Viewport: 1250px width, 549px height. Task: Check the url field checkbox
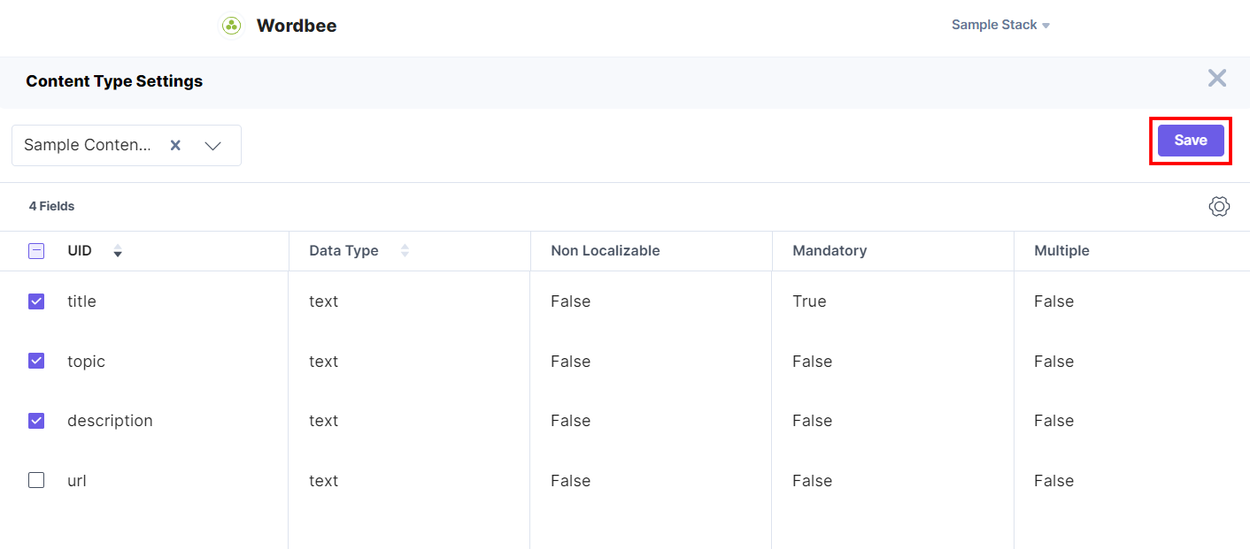point(36,480)
